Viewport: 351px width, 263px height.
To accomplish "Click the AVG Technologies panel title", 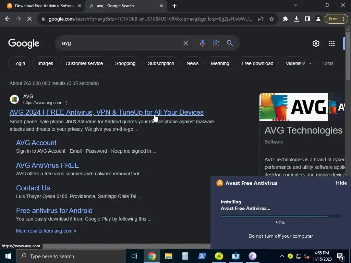I will [x=303, y=130].
